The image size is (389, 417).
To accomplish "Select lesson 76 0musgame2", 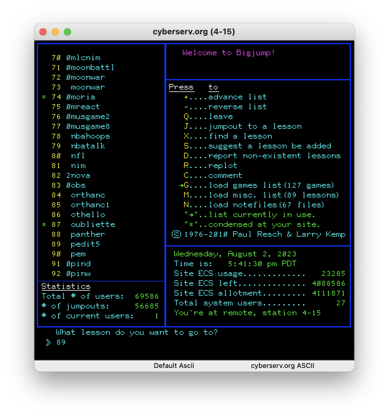I will [x=81, y=117].
